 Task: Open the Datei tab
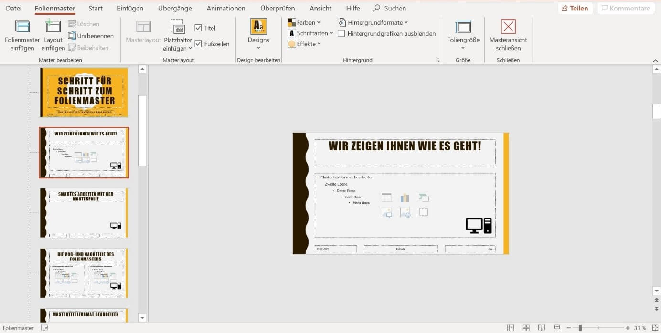click(x=14, y=8)
